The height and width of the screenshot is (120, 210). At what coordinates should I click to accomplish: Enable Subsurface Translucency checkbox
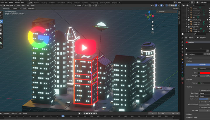point(199,107)
